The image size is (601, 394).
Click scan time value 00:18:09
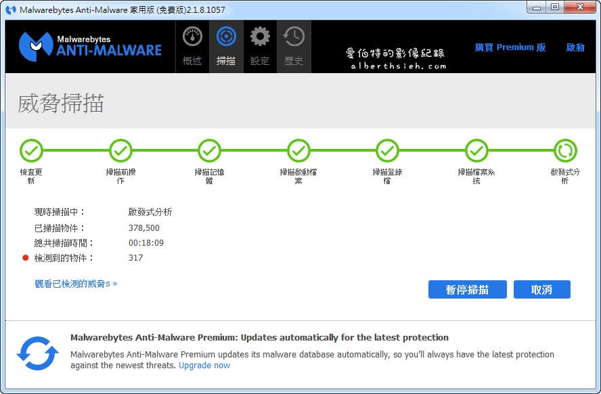[x=146, y=243]
